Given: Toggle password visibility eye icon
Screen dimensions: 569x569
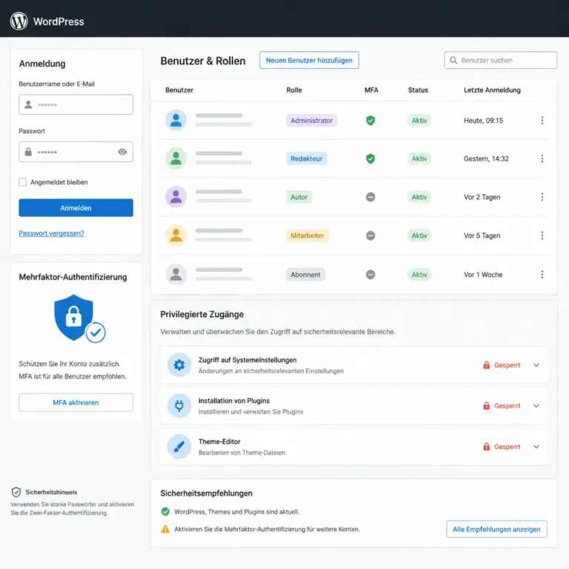Looking at the screenshot, I should click(122, 152).
